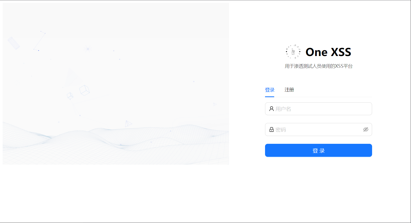Screen dimensions: 411x223
Task: Click the One XSS title text
Action: 328,52
